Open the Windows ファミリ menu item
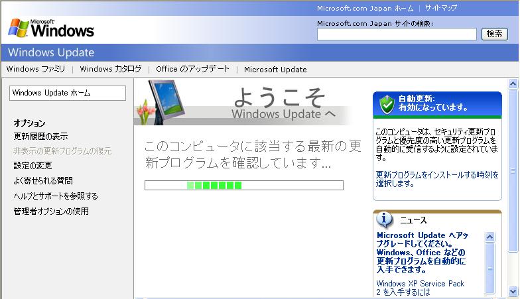This screenshot has width=520, height=299. click(x=36, y=69)
